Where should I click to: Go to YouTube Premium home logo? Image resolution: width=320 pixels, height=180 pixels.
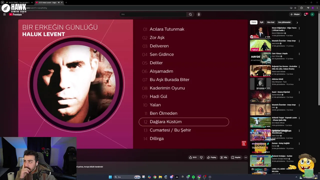(x=15, y=14)
